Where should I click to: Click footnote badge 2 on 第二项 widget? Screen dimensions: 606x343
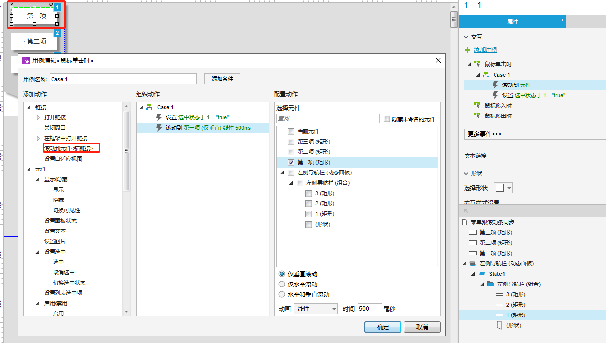tap(57, 33)
